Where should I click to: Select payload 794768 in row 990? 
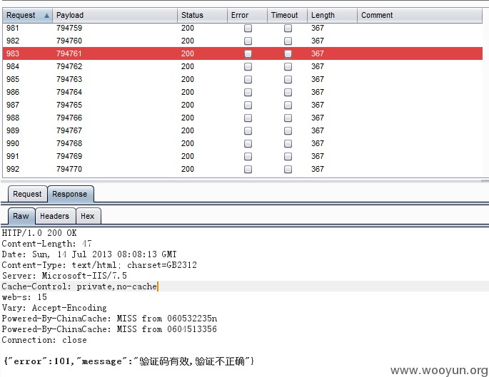tap(69, 143)
